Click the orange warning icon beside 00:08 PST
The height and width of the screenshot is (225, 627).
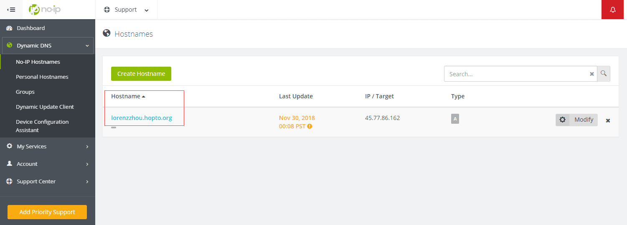(310, 126)
